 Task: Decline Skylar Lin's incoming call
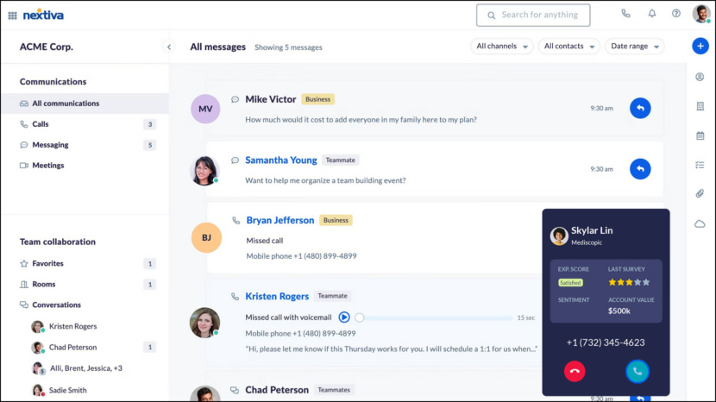575,372
